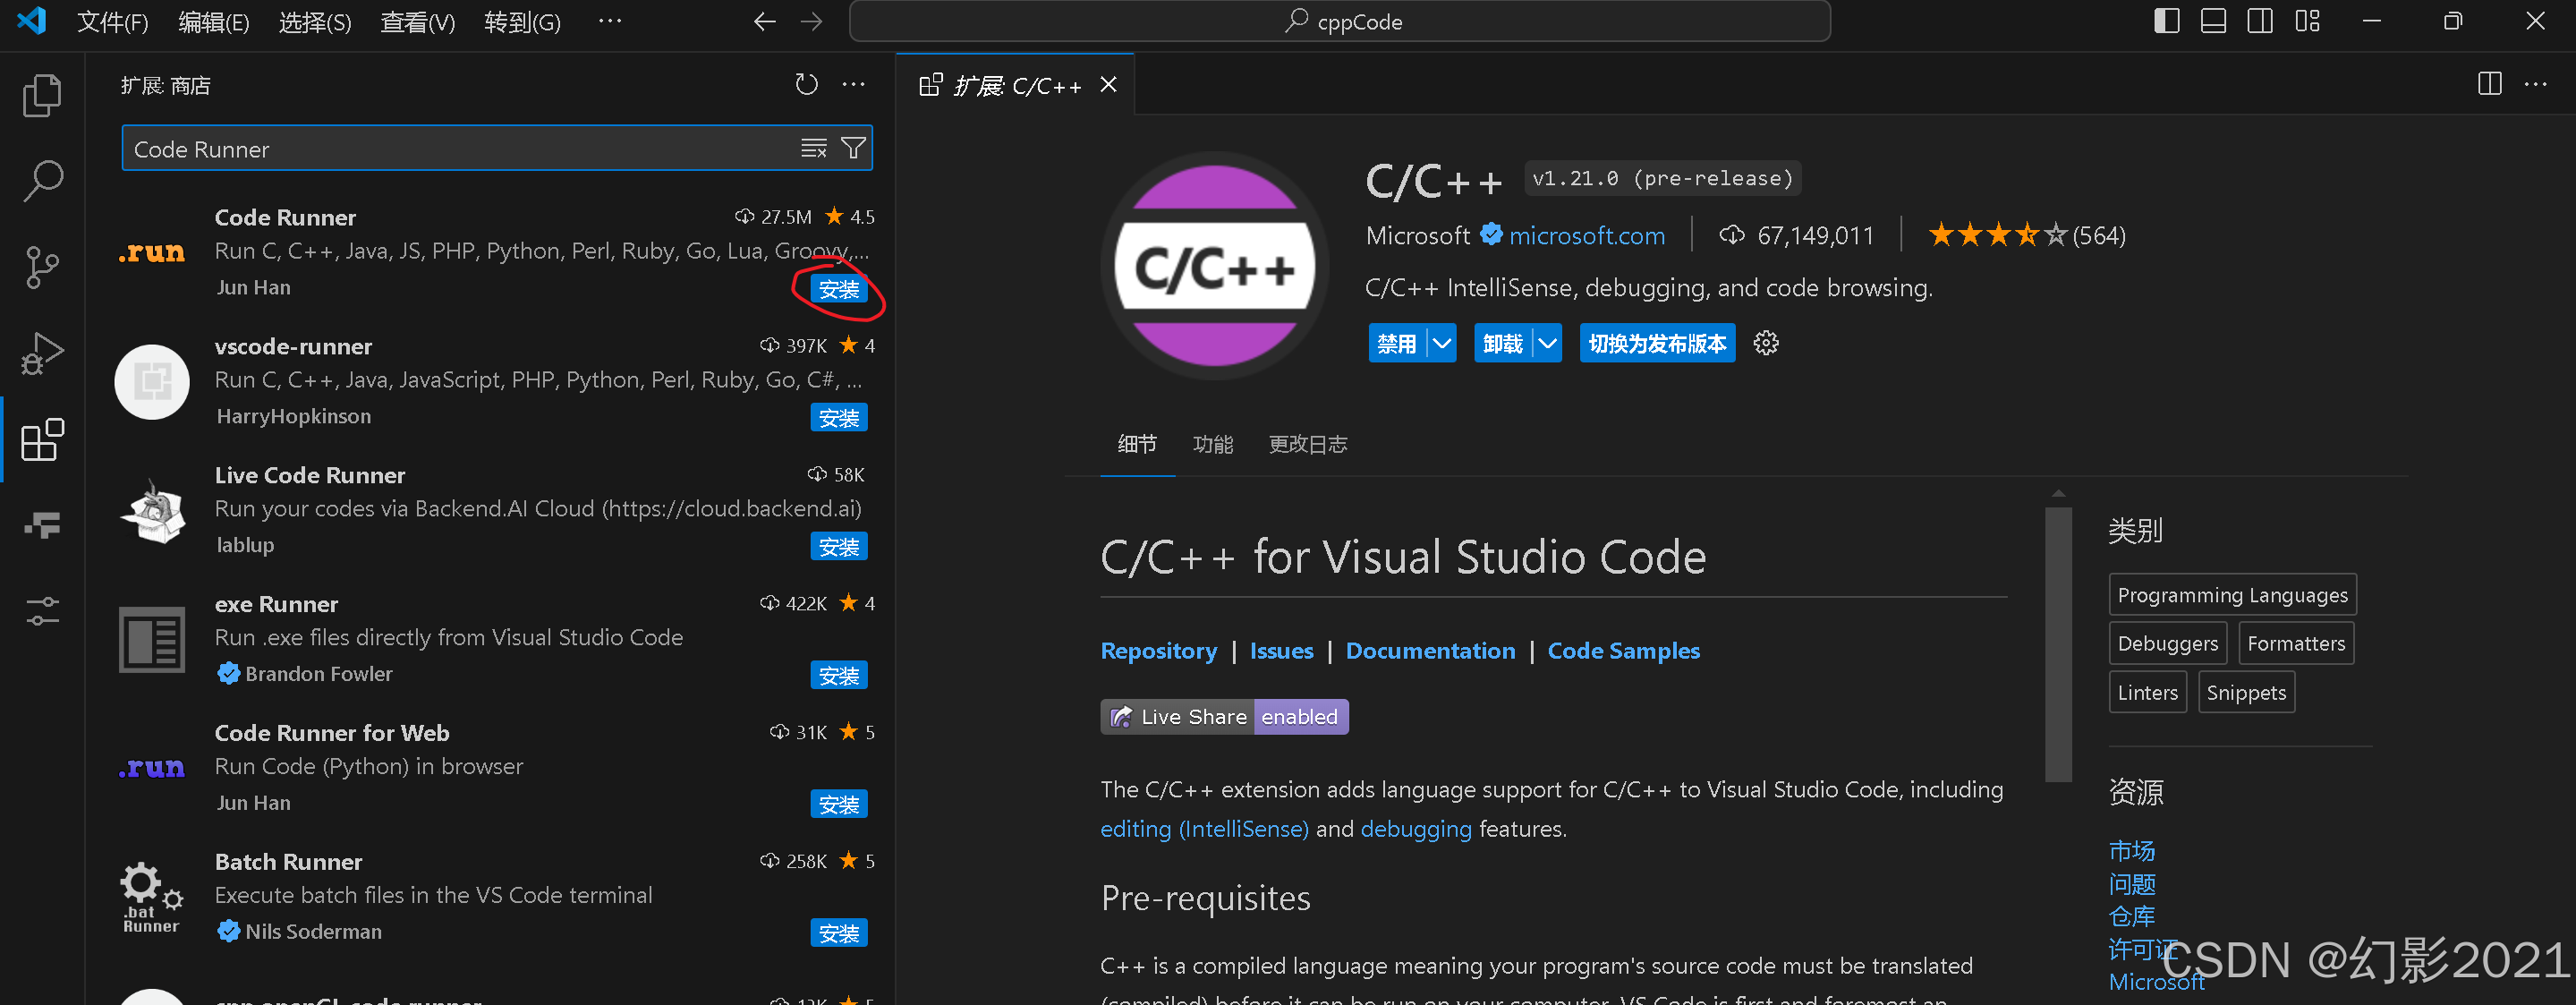Image resolution: width=2576 pixels, height=1005 pixels.
Task: Click the star rating (564)
Action: pos(2026,236)
